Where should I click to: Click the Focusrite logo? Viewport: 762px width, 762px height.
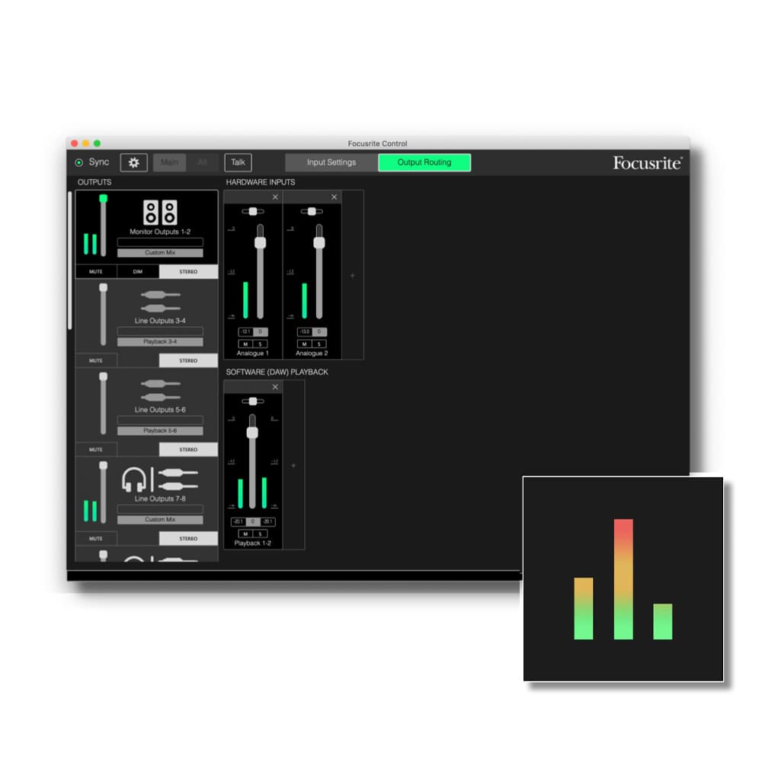[x=648, y=163]
